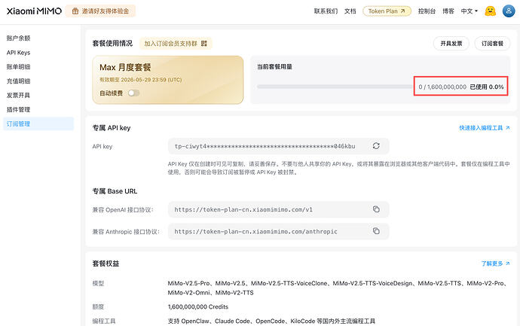Click the masked API key field
The image size is (520, 326).
pyautogui.click(x=278, y=146)
